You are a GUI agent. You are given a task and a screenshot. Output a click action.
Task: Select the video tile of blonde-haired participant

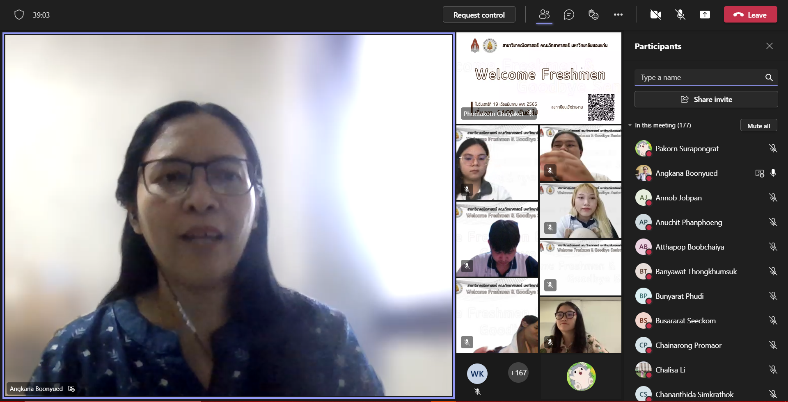580,211
